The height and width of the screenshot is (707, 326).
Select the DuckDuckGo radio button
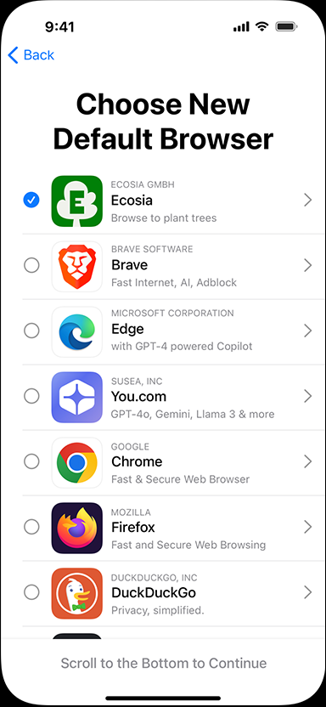(31, 592)
